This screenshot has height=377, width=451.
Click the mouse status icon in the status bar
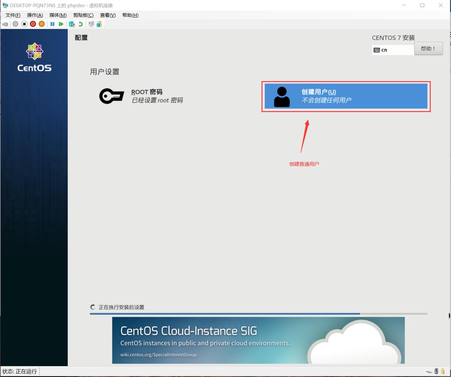pos(436,371)
